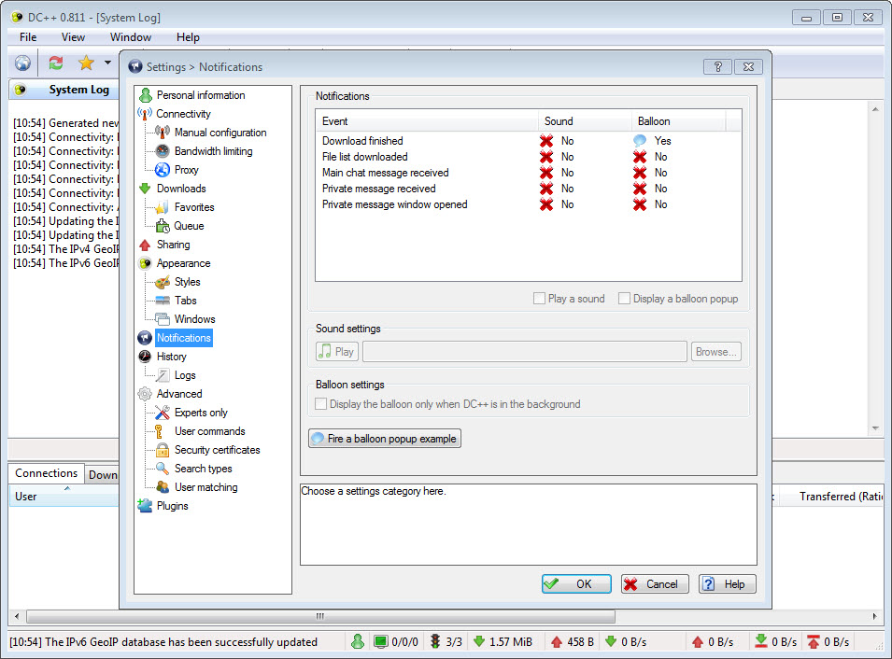Image resolution: width=892 pixels, height=659 pixels.
Task: Toggle the Display a balloon popup checkbox
Action: (624, 299)
